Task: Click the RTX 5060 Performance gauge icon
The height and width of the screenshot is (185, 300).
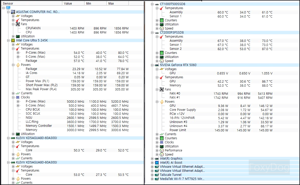Action: 162,150
